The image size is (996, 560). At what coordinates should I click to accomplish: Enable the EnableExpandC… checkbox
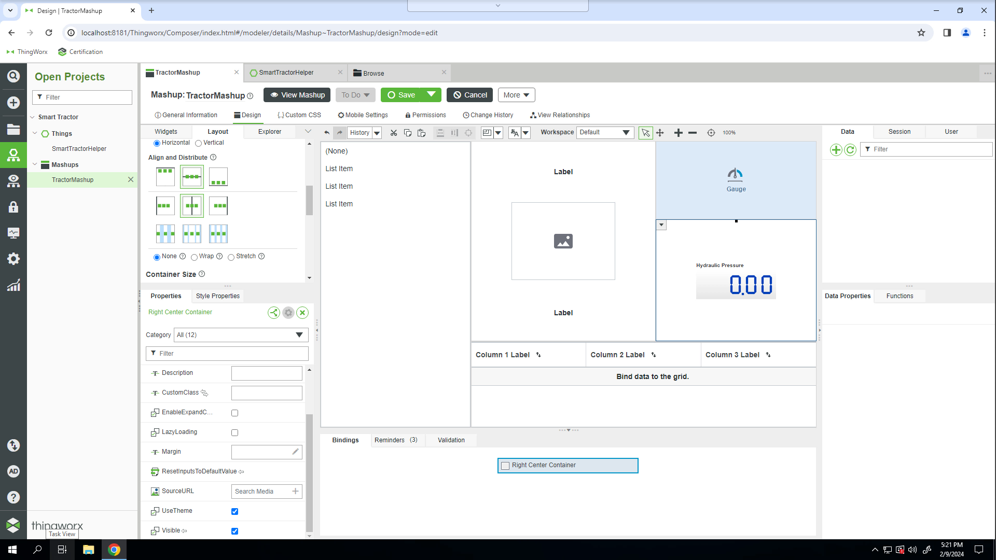234,413
